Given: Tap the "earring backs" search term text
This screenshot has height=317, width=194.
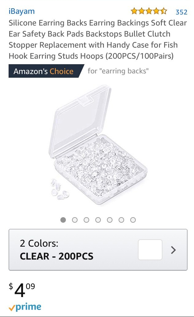Looking at the screenshot, I should pos(118,71).
